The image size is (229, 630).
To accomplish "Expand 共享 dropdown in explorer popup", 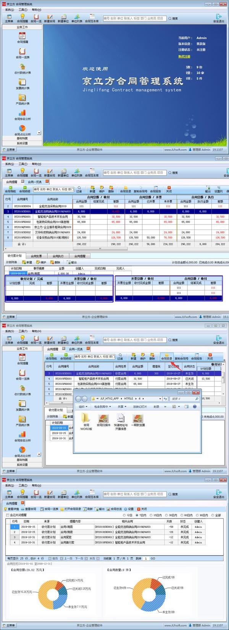I will click(121, 407).
